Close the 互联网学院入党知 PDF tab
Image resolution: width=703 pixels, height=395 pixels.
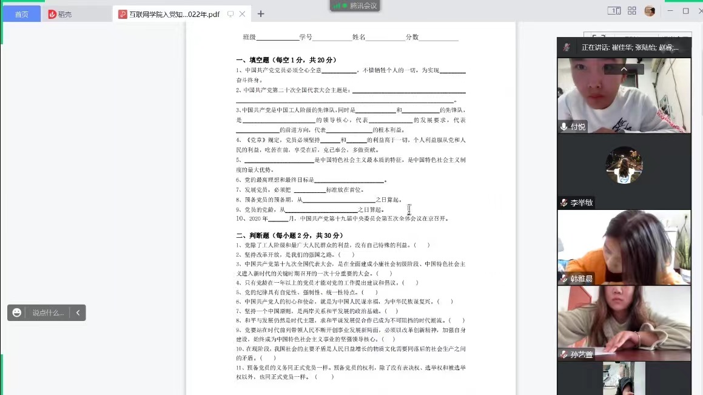(242, 14)
